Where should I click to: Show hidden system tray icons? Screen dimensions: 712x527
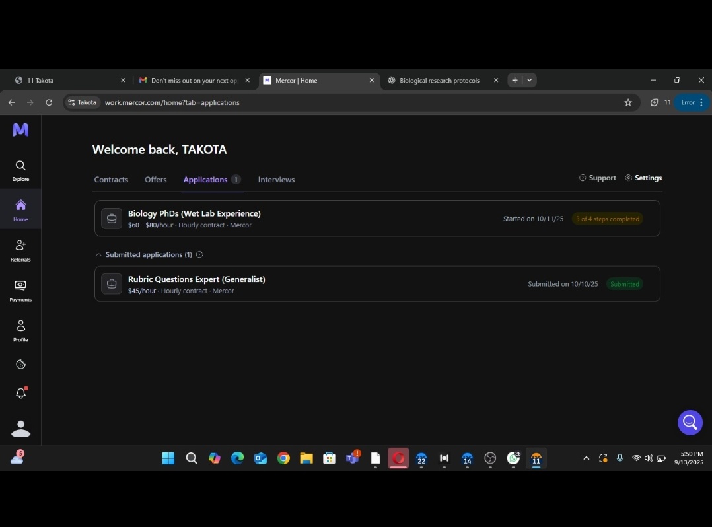pos(587,458)
